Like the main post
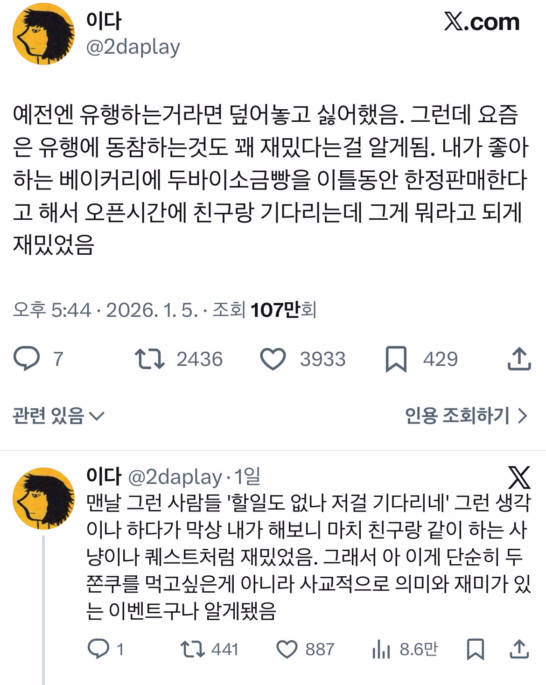 coord(273,359)
